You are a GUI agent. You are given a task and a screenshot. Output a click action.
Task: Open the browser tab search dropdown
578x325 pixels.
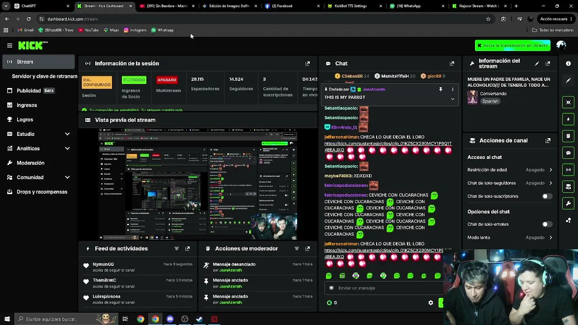6,6
